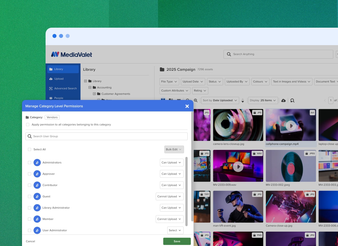Viewport: 338px width, 246px height.
Task: Click the 2025 Campaign folder icon
Action: 162,69
